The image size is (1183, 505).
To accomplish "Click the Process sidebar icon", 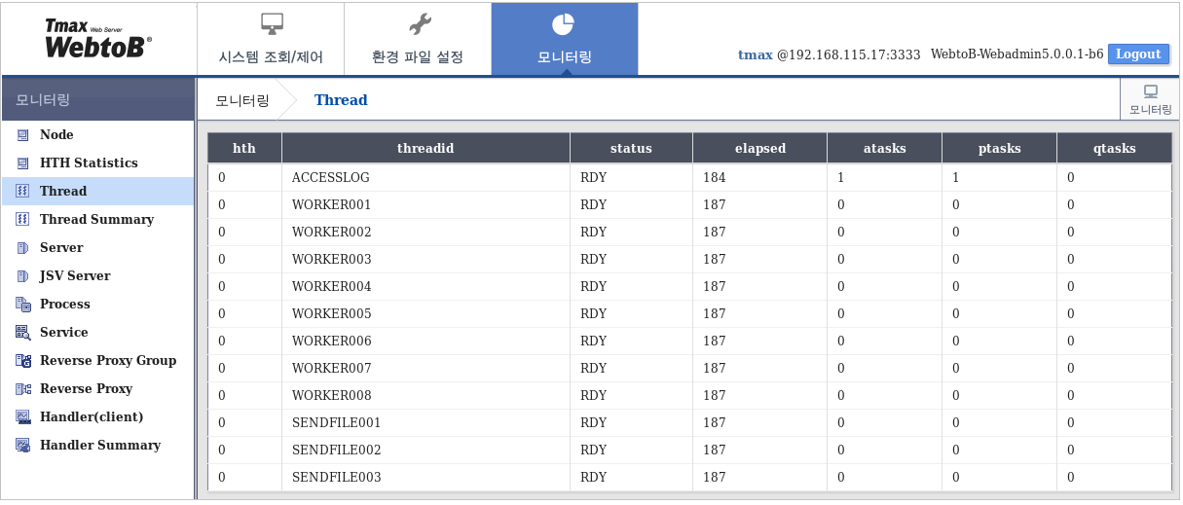I will point(22,305).
